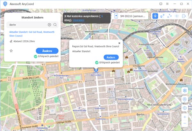The image size is (192, 131).
Task: Open the favorite locations pin button
Action: click(184, 100)
